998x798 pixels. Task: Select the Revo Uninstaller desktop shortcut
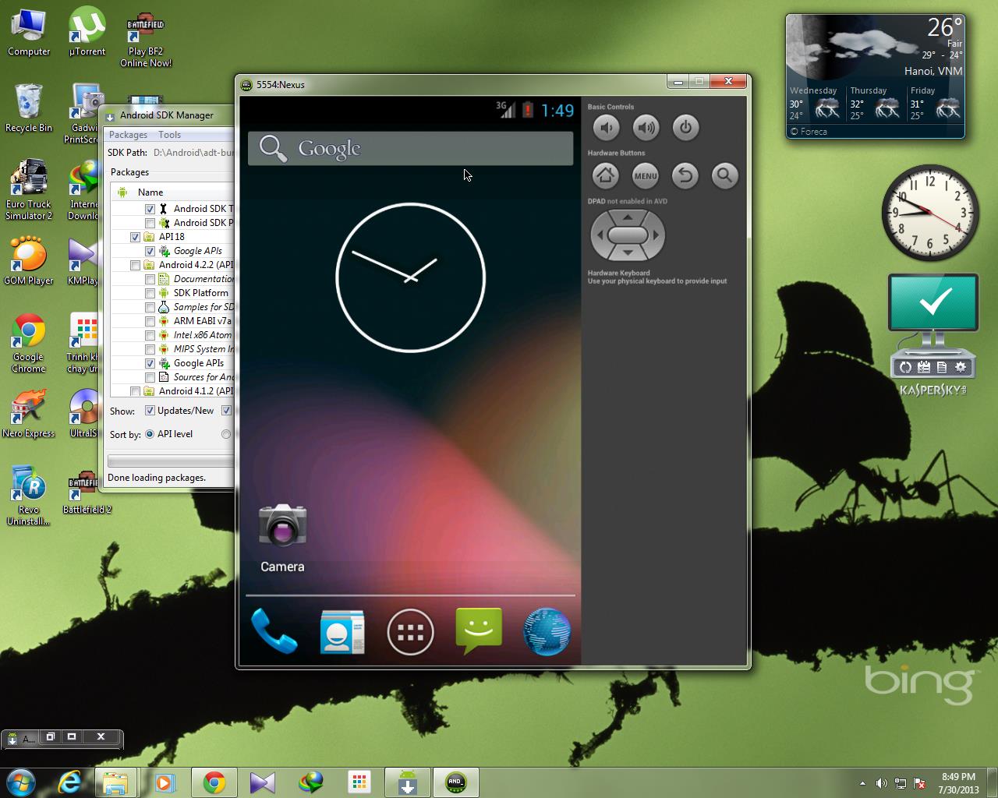tap(29, 495)
